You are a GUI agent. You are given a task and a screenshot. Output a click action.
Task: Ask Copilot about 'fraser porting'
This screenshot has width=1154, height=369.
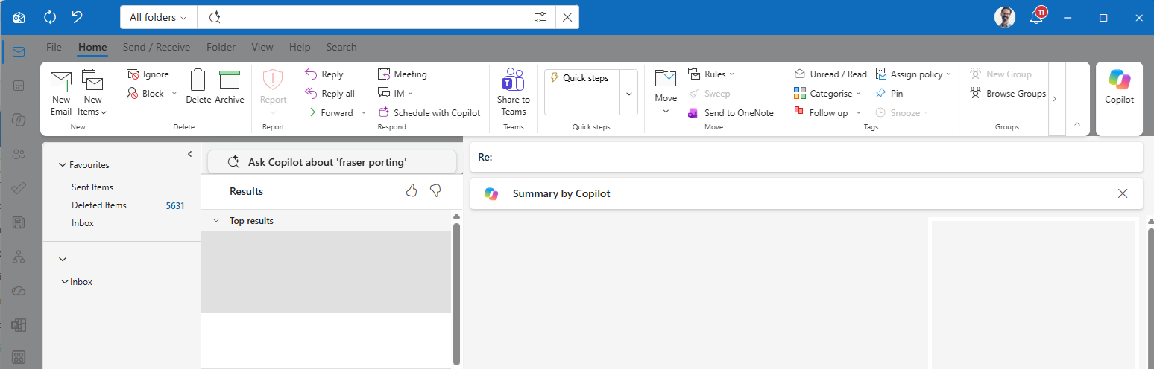pos(332,161)
